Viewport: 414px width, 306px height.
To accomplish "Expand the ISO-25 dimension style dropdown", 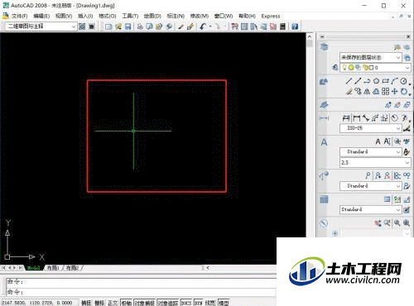I will 371,128.
